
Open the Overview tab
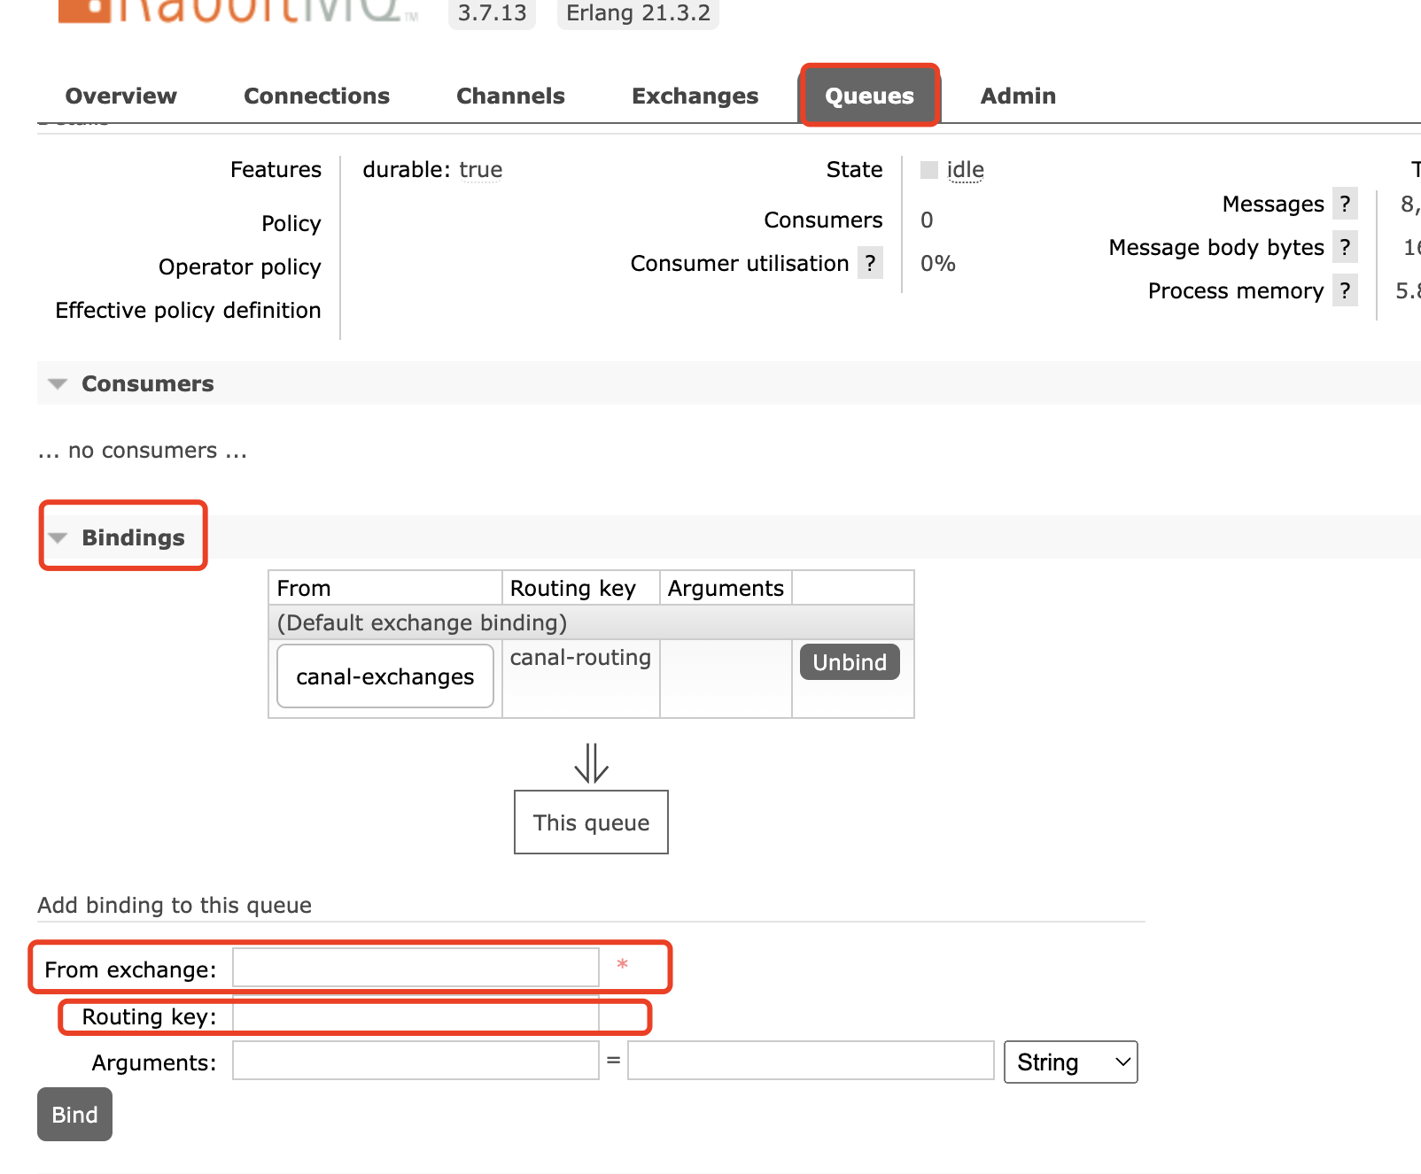click(120, 96)
